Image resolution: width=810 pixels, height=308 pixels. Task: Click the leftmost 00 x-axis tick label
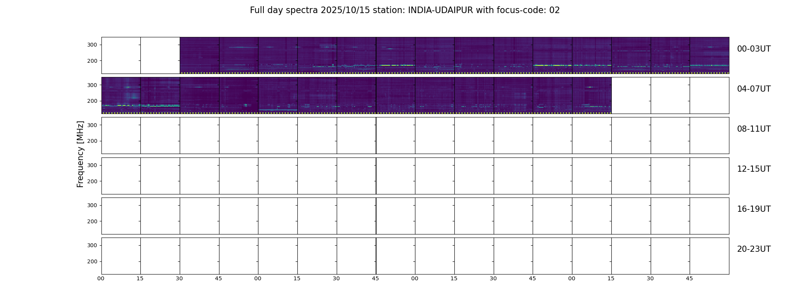(101, 279)
